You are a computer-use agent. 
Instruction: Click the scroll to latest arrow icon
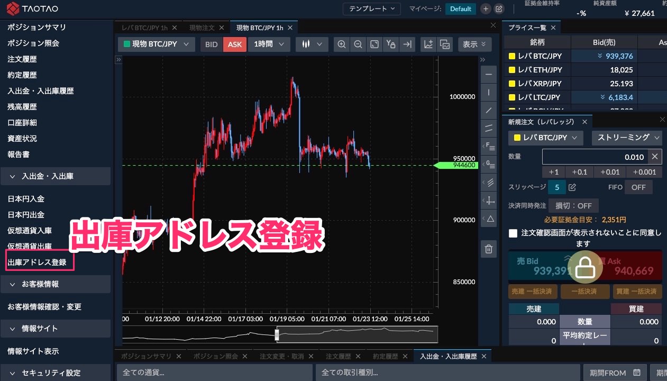pos(407,44)
